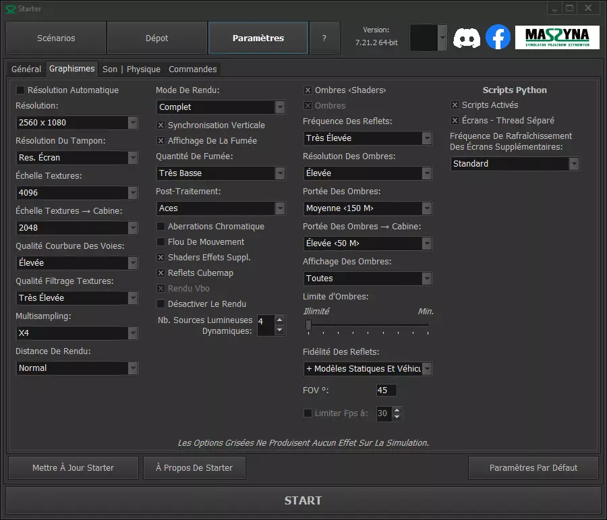
Task: Open Son | Physique settings tab
Action: (132, 69)
